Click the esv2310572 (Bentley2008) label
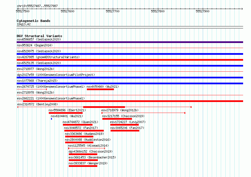251x177 pixels. 38,104
